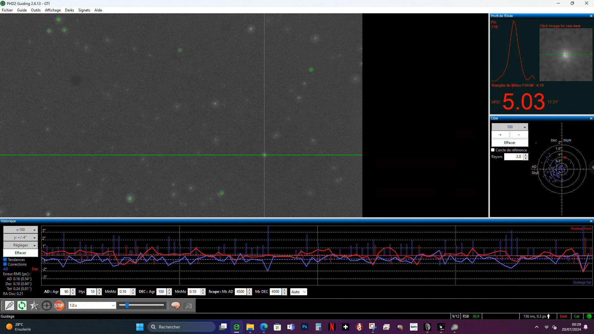Launch Photoshop from the taskbar
Image resolution: width=594 pixels, height=334 pixels.
[x=304, y=327]
